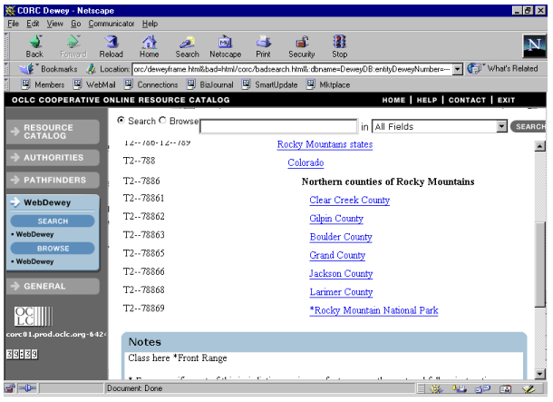Expand the Pathfinders sidebar section

point(53,180)
